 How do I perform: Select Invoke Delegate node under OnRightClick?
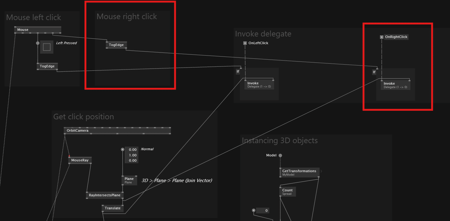click(396, 85)
